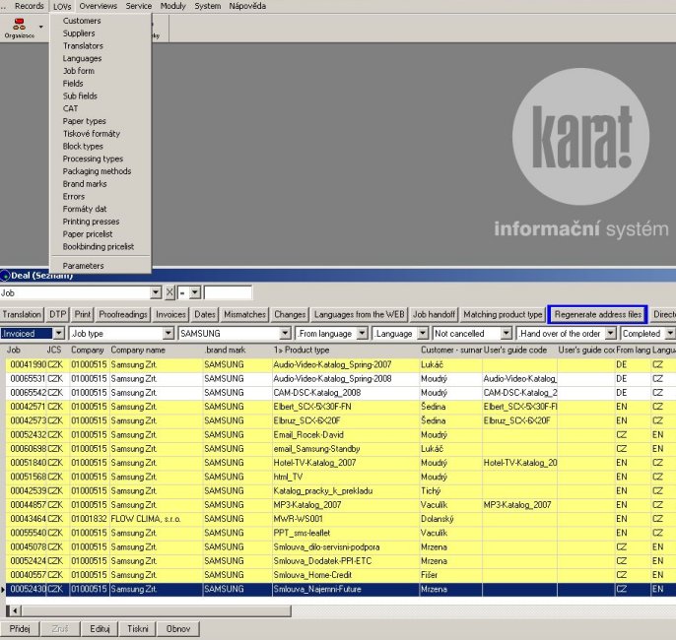This screenshot has width=676, height=640.
Task: Sort by the Product type column header
Action: [x=345, y=350]
